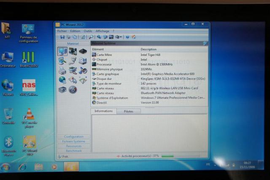Select the Processeur row
This screenshot has width=270, height=180.
pos(149,65)
